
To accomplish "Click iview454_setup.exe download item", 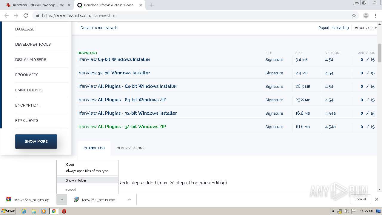I will tap(97, 200).
